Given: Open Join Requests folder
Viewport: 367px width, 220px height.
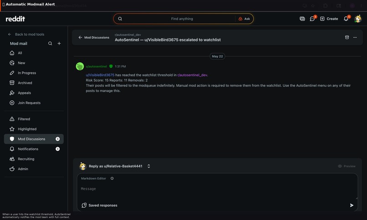Looking at the screenshot, I should click(x=34, y=103).
